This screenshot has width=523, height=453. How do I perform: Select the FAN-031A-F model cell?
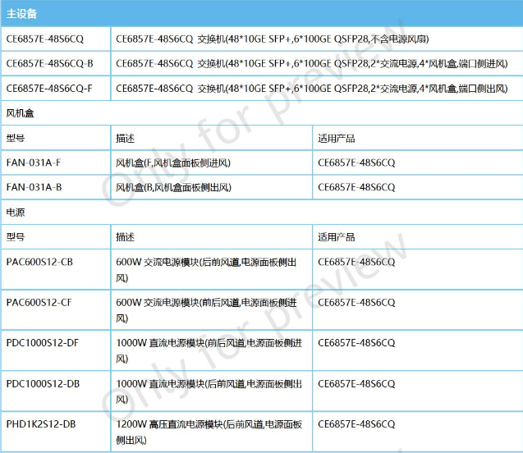tap(34, 163)
